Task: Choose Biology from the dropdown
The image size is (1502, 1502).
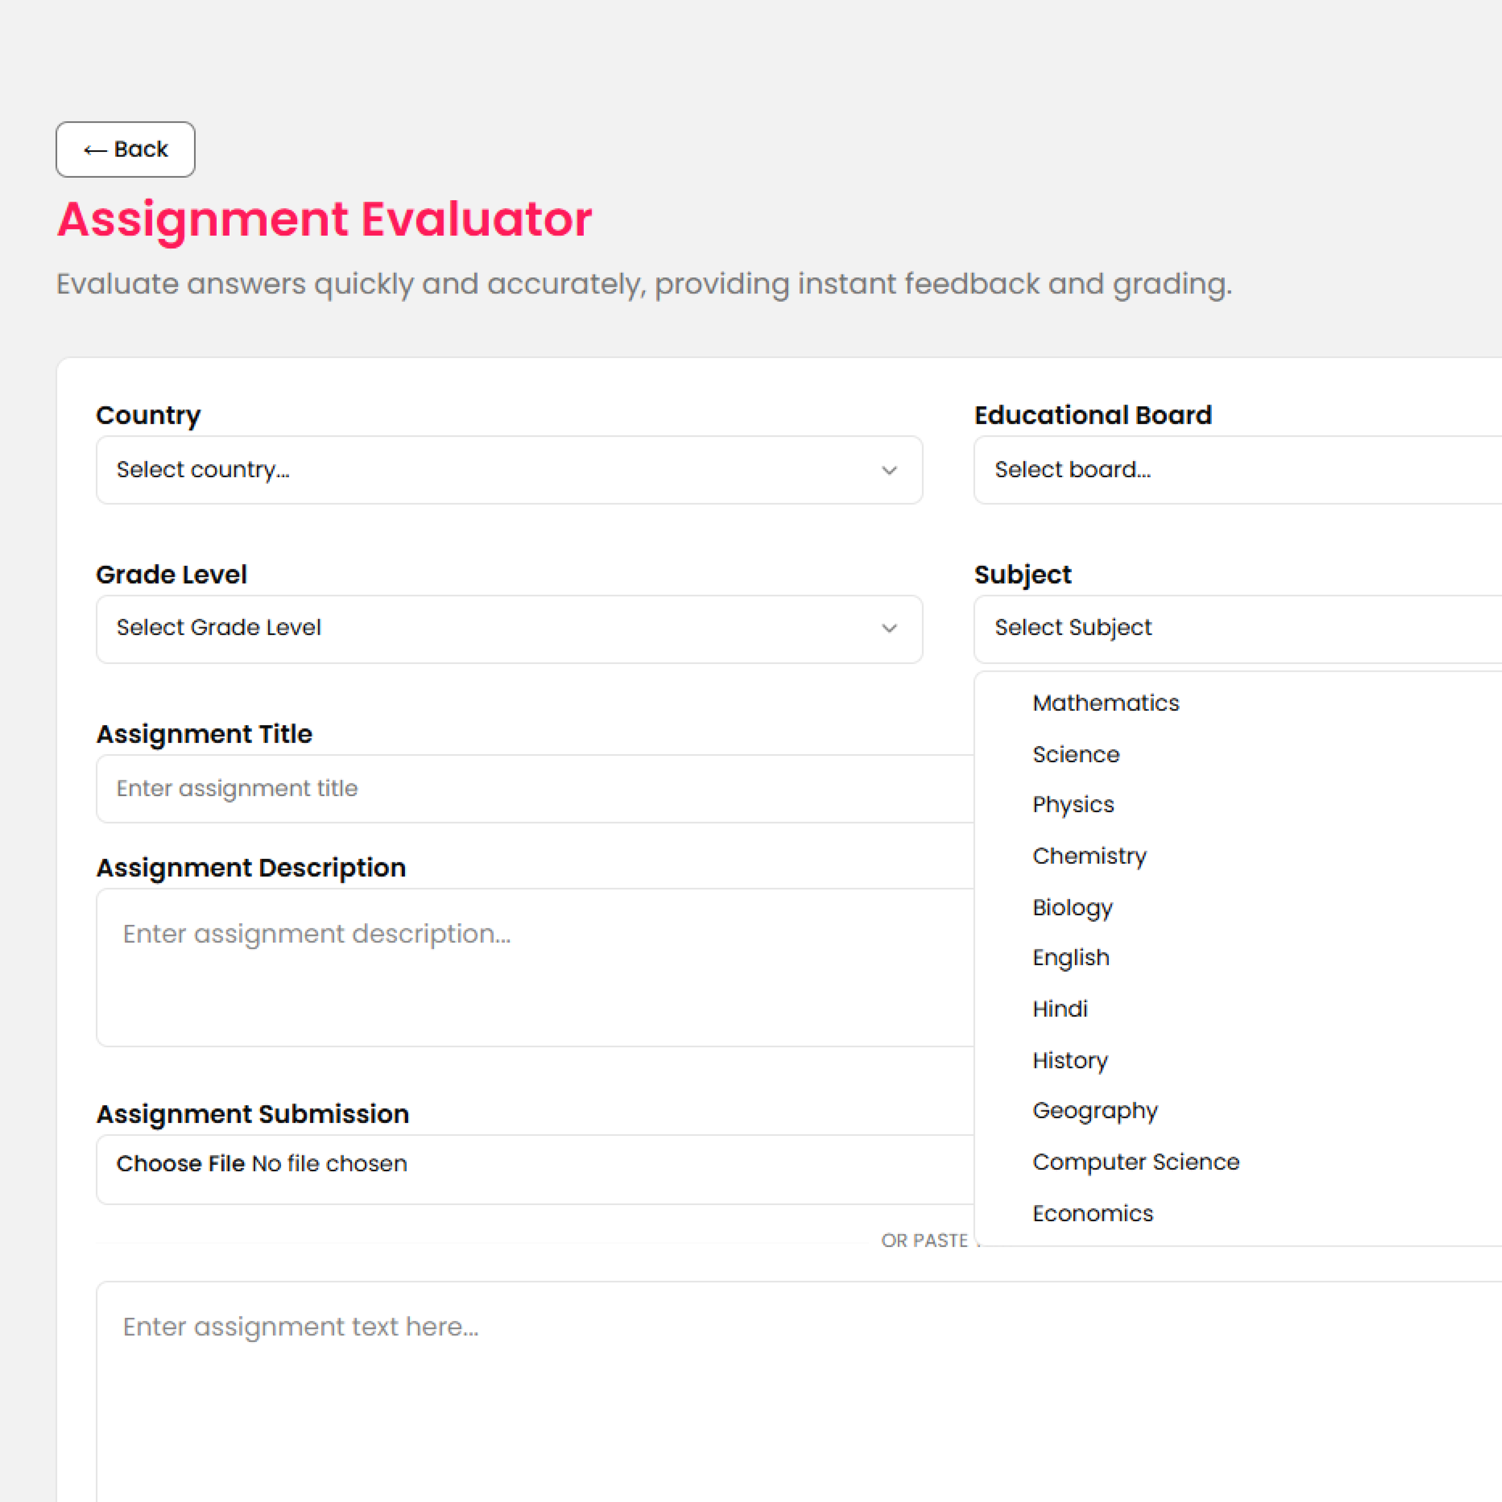Action: coord(1072,907)
